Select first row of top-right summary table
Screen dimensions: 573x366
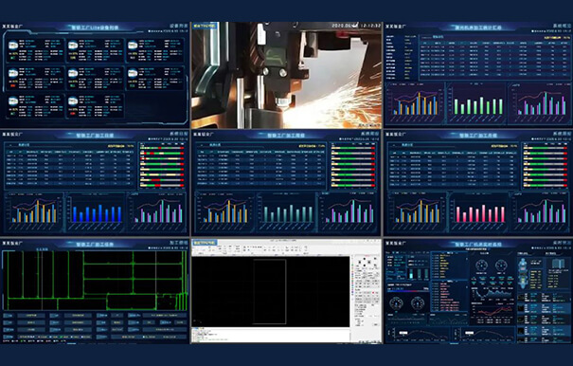pos(494,46)
